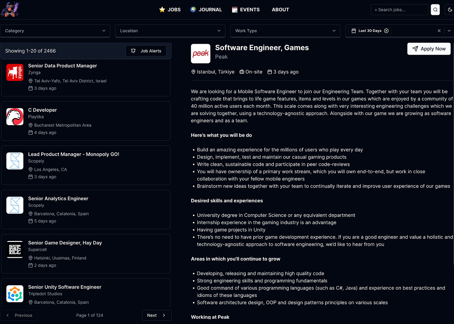This screenshot has height=324, width=454.
Task: Go to the Next page
Action: pos(157,315)
